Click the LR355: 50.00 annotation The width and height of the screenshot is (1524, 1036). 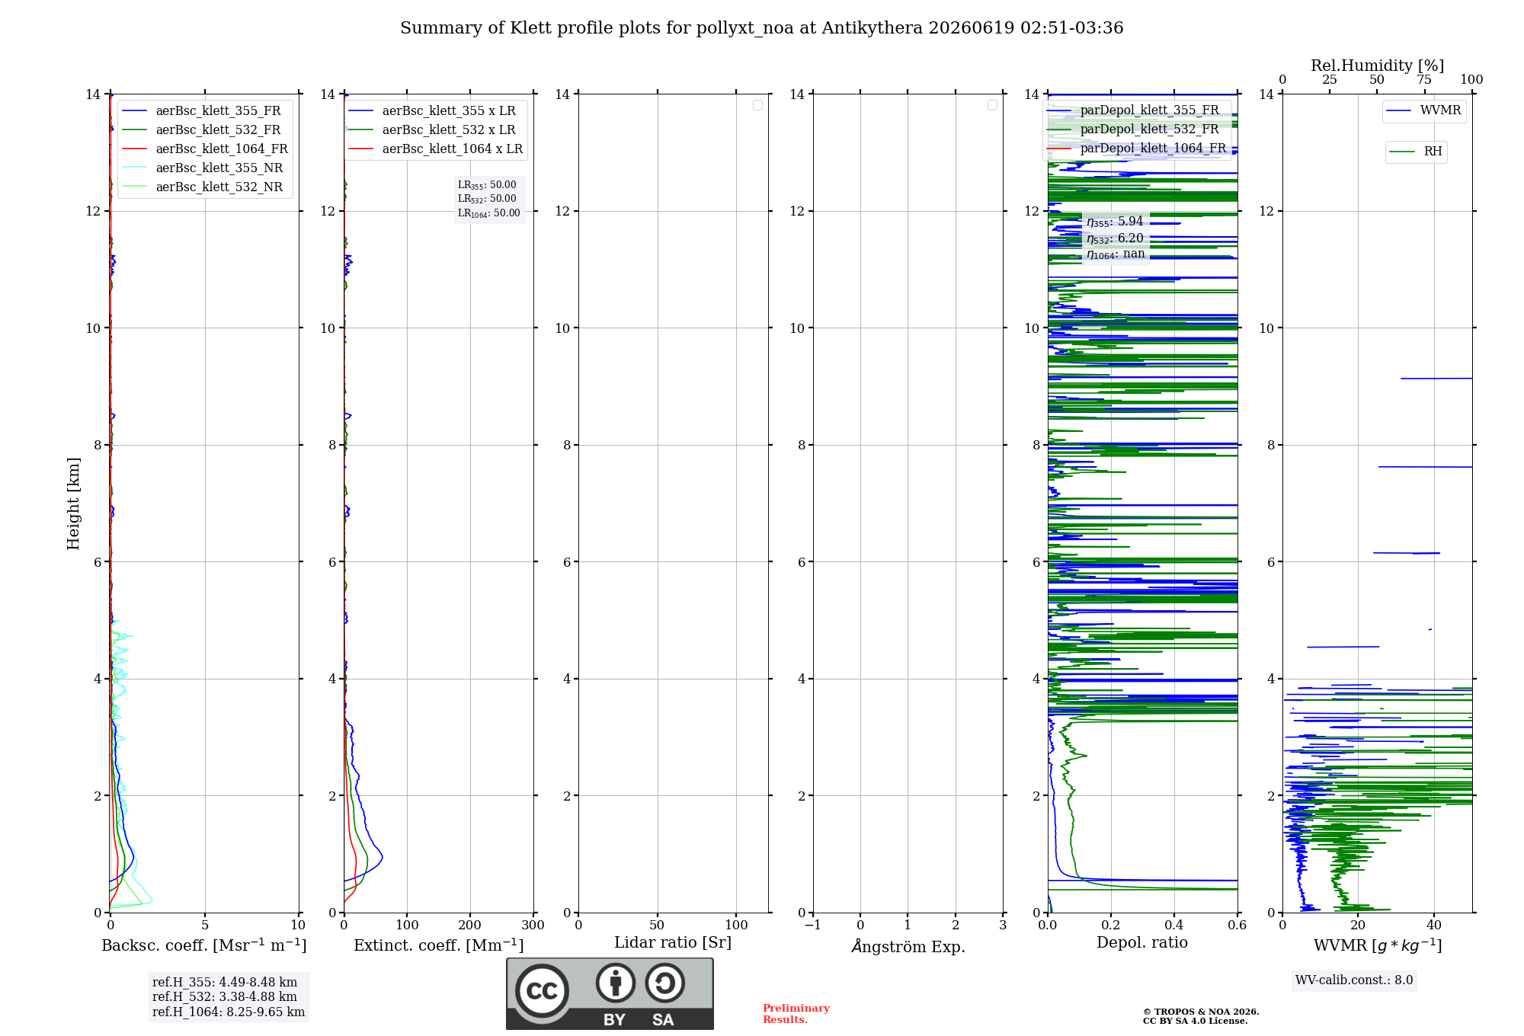(487, 185)
